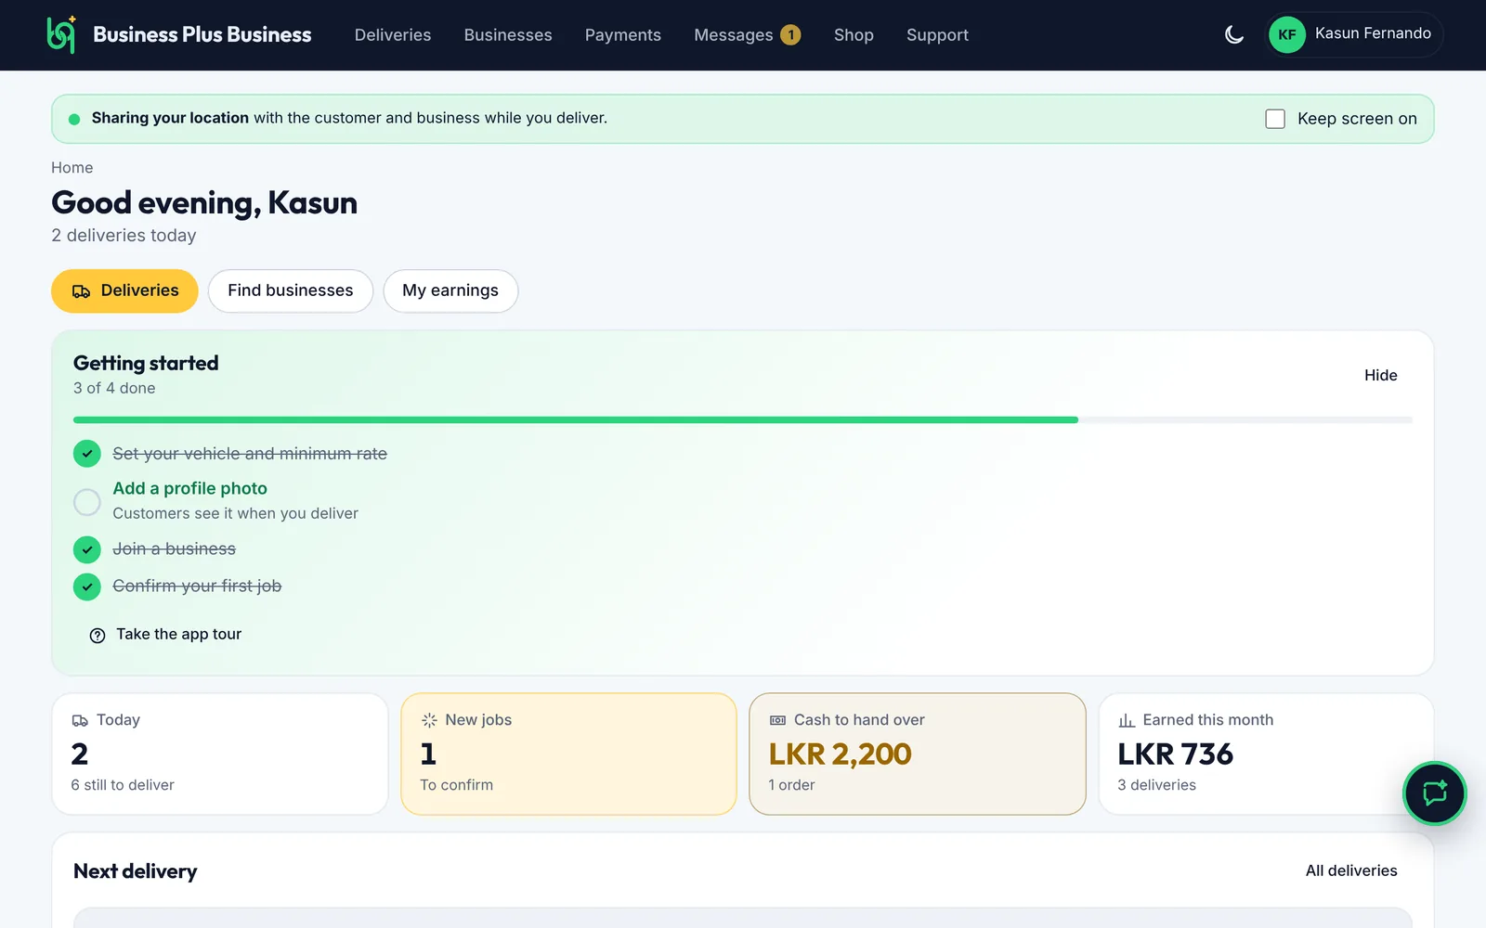Image resolution: width=1486 pixels, height=928 pixels.
Task: Click the Confirm your first job checkmark
Action: click(x=87, y=586)
